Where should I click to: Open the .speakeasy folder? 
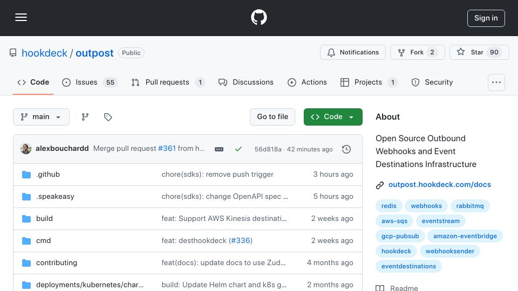(55, 196)
